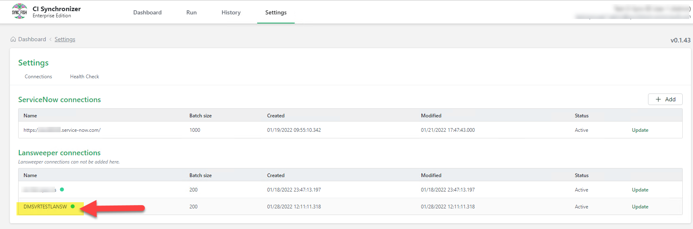Select the DMSVRTESTLANSW connection name
693x229 pixels.
(45, 207)
